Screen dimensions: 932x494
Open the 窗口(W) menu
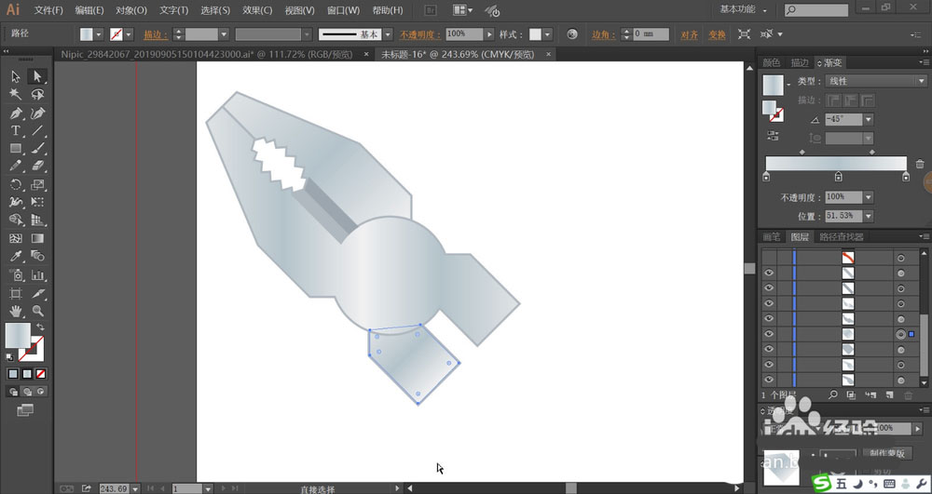(x=344, y=10)
